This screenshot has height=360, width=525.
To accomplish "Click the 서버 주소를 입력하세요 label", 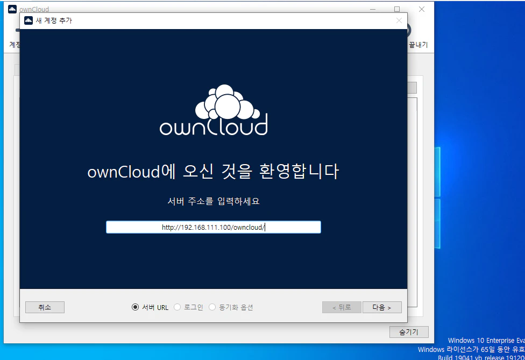I will pos(213,201).
